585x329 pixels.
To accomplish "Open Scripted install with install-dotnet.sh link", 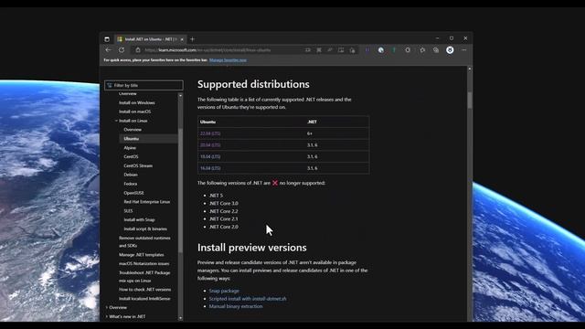I will (248, 299).
